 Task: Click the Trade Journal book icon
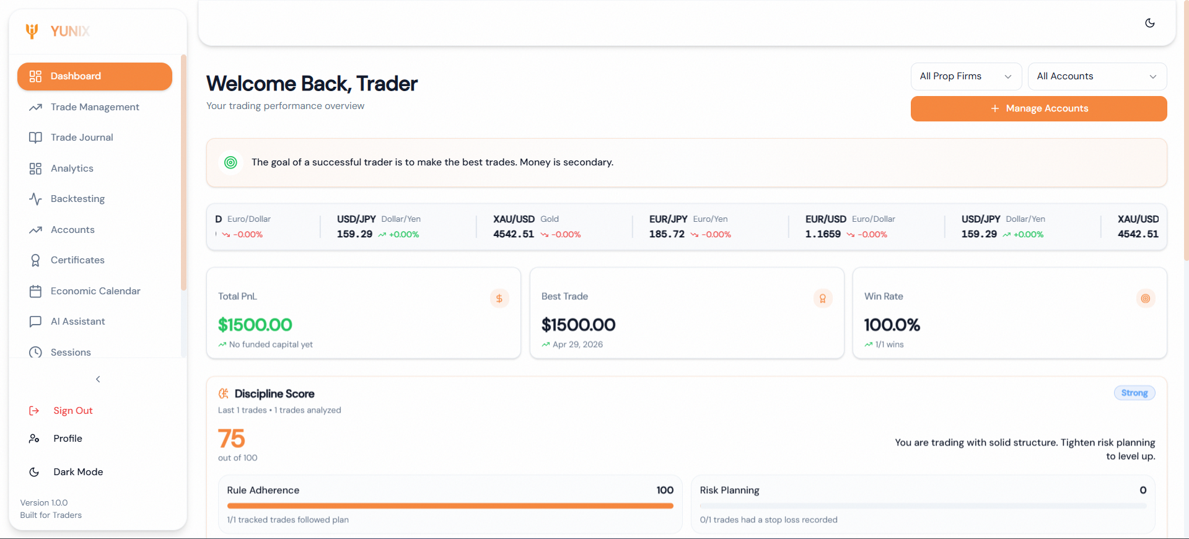[x=35, y=138]
